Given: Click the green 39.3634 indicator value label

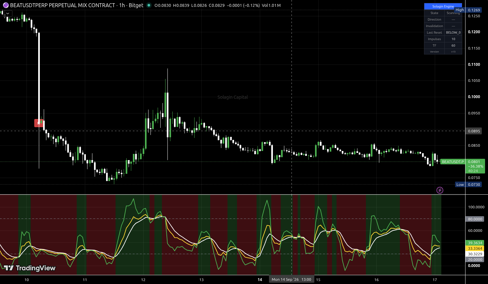Looking at the screenshot, I should tap(475, 243).
